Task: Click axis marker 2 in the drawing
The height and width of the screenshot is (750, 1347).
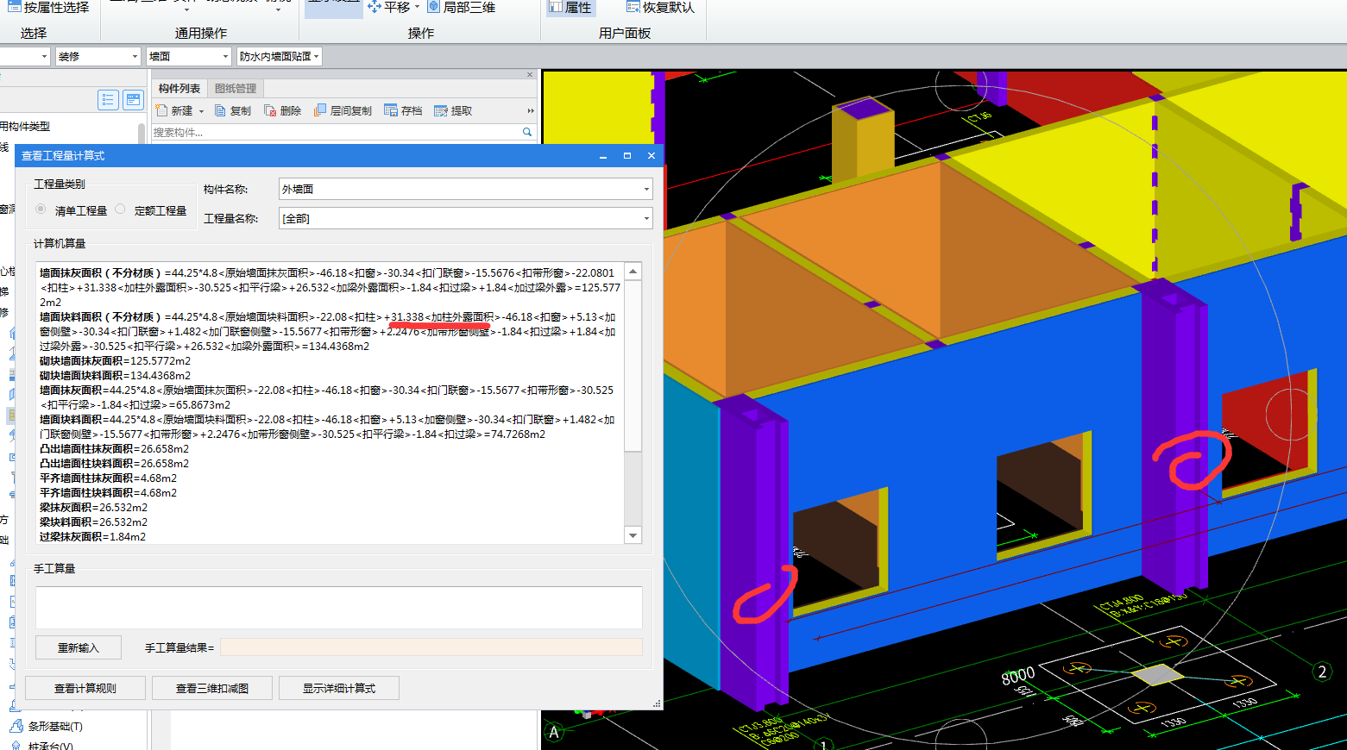Action: click(x=1322, y=672)
